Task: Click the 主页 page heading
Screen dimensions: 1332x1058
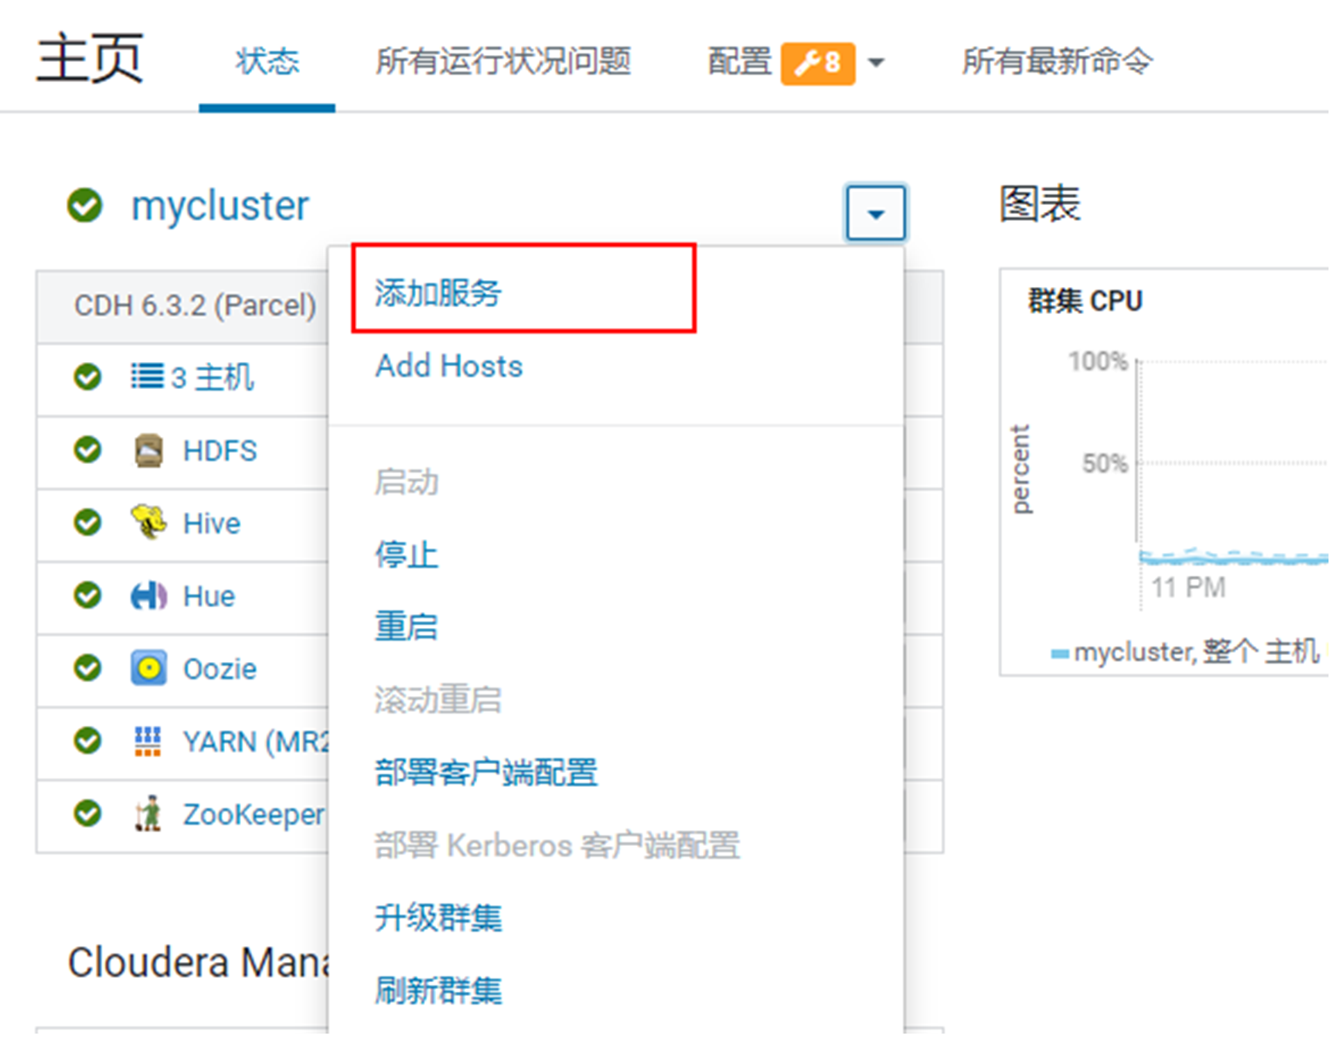Action: [x=90, y=59]
